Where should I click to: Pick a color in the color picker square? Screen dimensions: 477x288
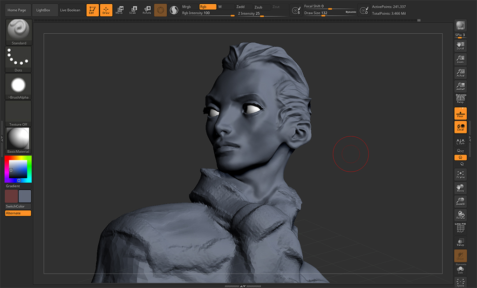pyautogui.click(x=18, y=169)
